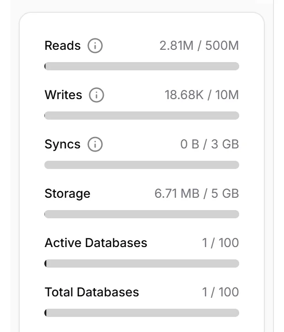Screen dimensions: 284x332
Task: Click the info icon next to Syncs
Action: click(96, 145)
